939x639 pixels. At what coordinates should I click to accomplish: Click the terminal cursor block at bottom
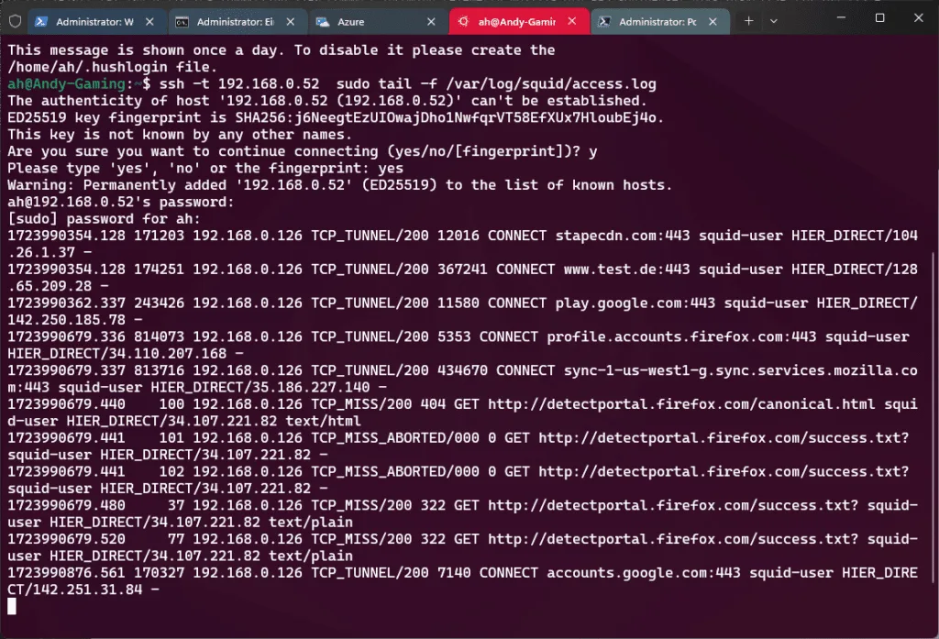(x=12, y=606)
